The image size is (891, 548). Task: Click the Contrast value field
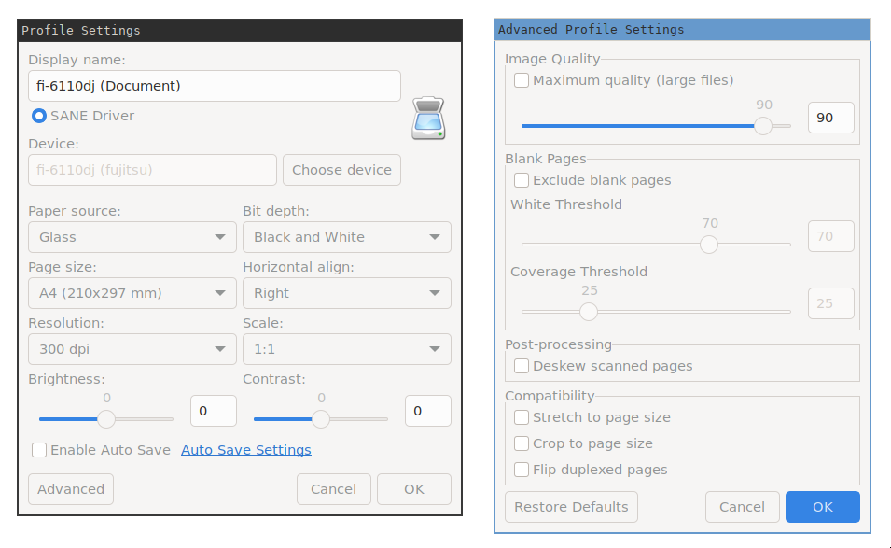pyautogui.click(x=427, y=411)
